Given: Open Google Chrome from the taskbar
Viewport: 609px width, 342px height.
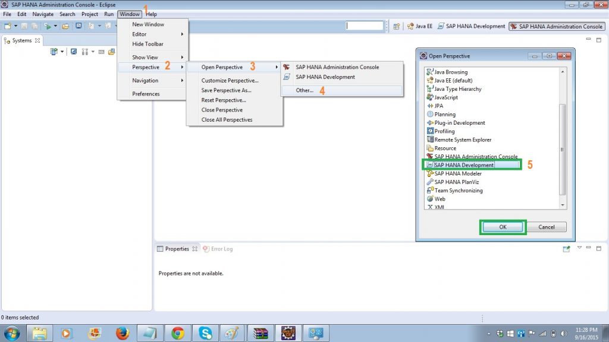Looking at the screenshot, I should coord(177,333).
